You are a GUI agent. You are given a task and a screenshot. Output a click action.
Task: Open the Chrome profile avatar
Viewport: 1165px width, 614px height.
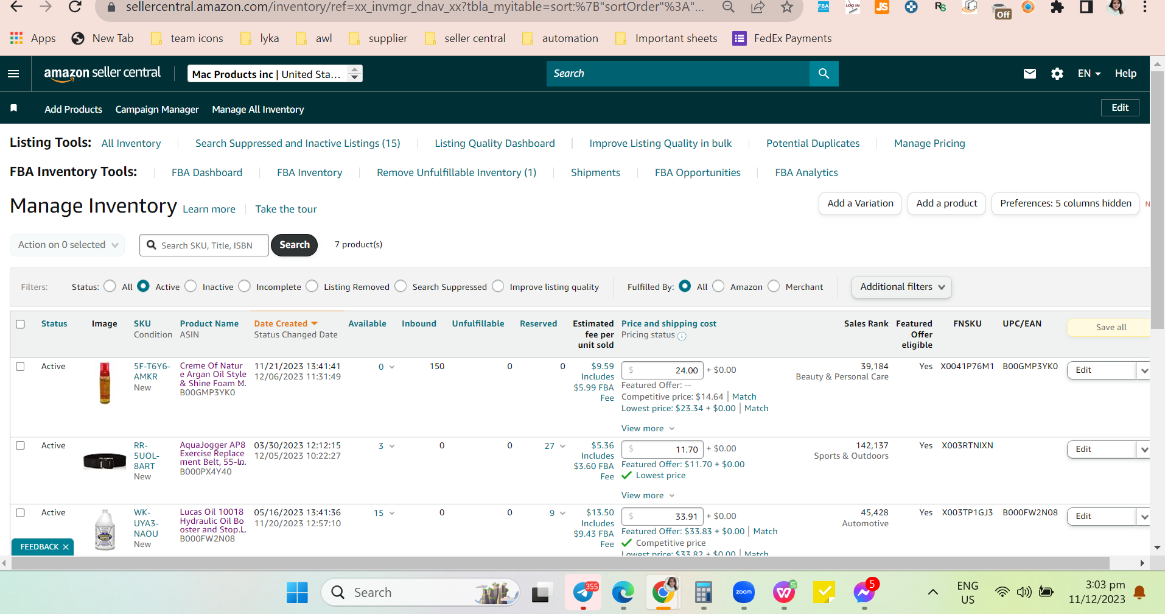point(1116,7)
